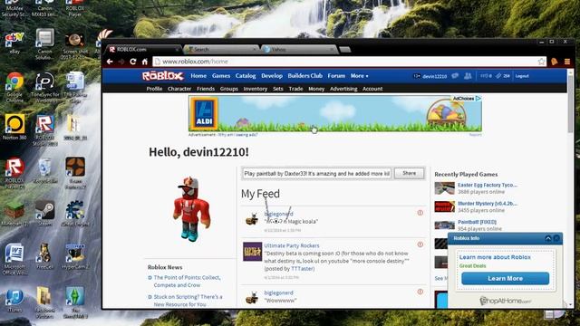Bookmark the page with the star icon
This screenshot has height=326, width=580.
point(542,62)
